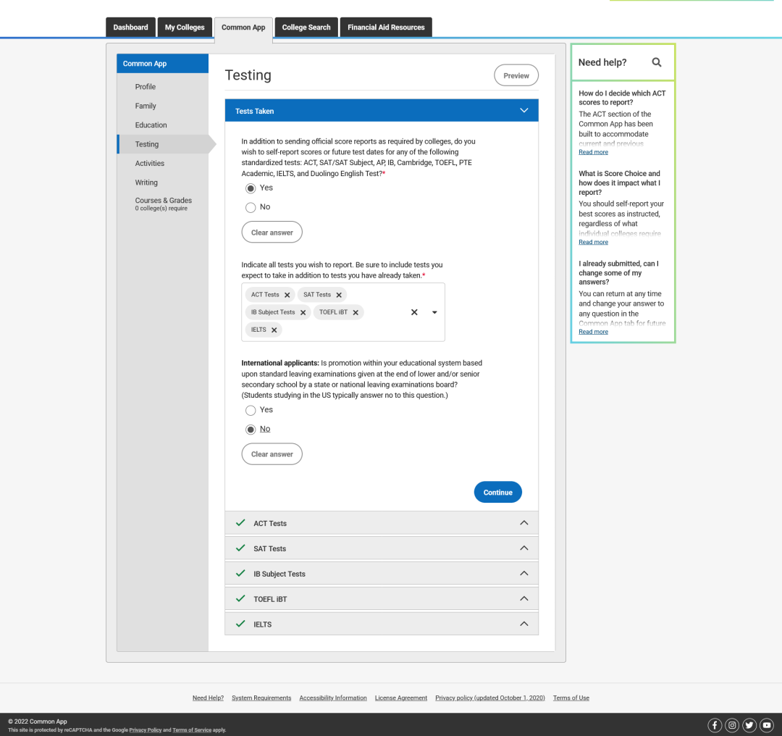The image size is (782, 736).
Task: Click the Continue button
Action: coord(497,492)
